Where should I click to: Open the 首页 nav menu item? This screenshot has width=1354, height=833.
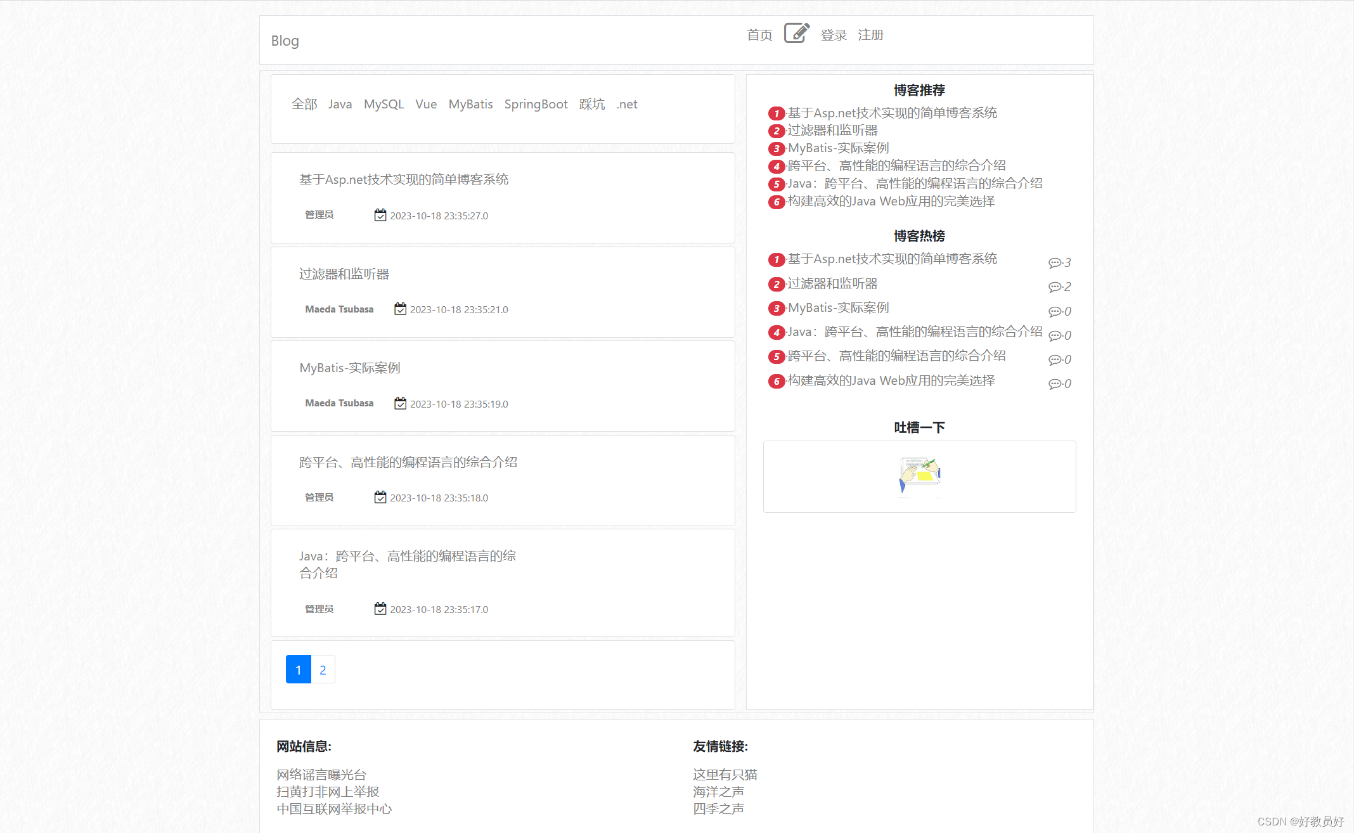[759, 35]
